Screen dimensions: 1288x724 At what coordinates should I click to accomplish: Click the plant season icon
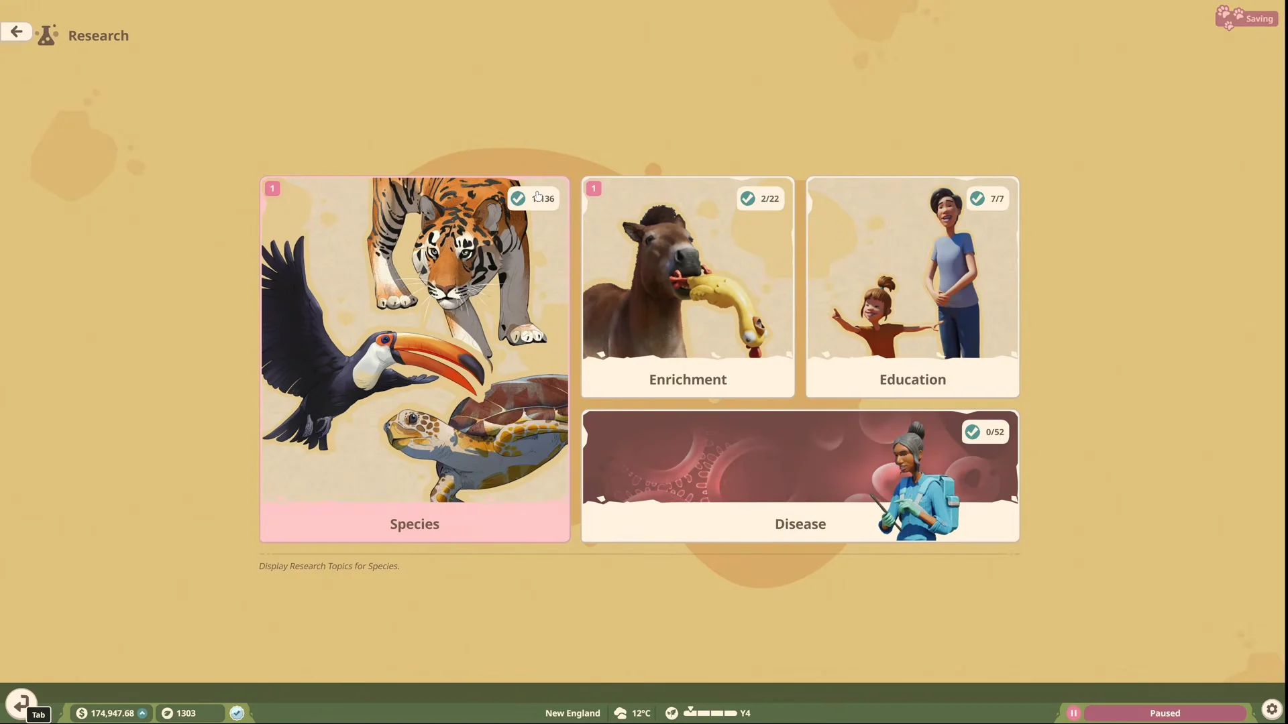pyautogui.click(x=672, y=713)
